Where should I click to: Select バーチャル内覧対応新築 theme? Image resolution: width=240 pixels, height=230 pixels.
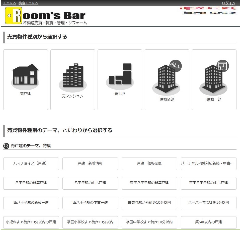click(208, 164)
